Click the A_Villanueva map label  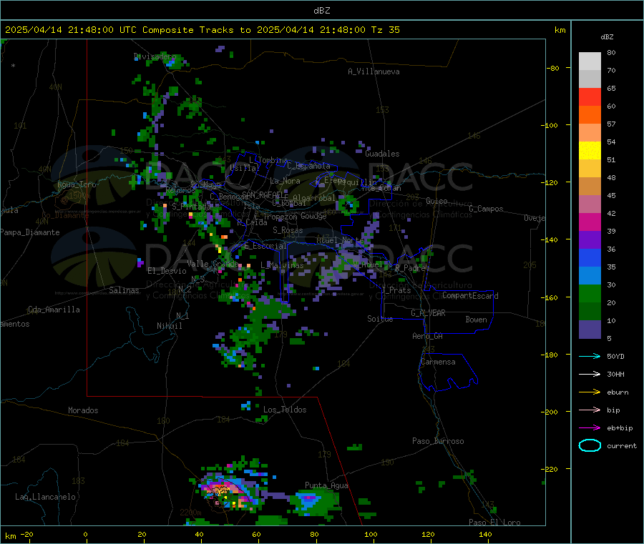pos(374,71)
